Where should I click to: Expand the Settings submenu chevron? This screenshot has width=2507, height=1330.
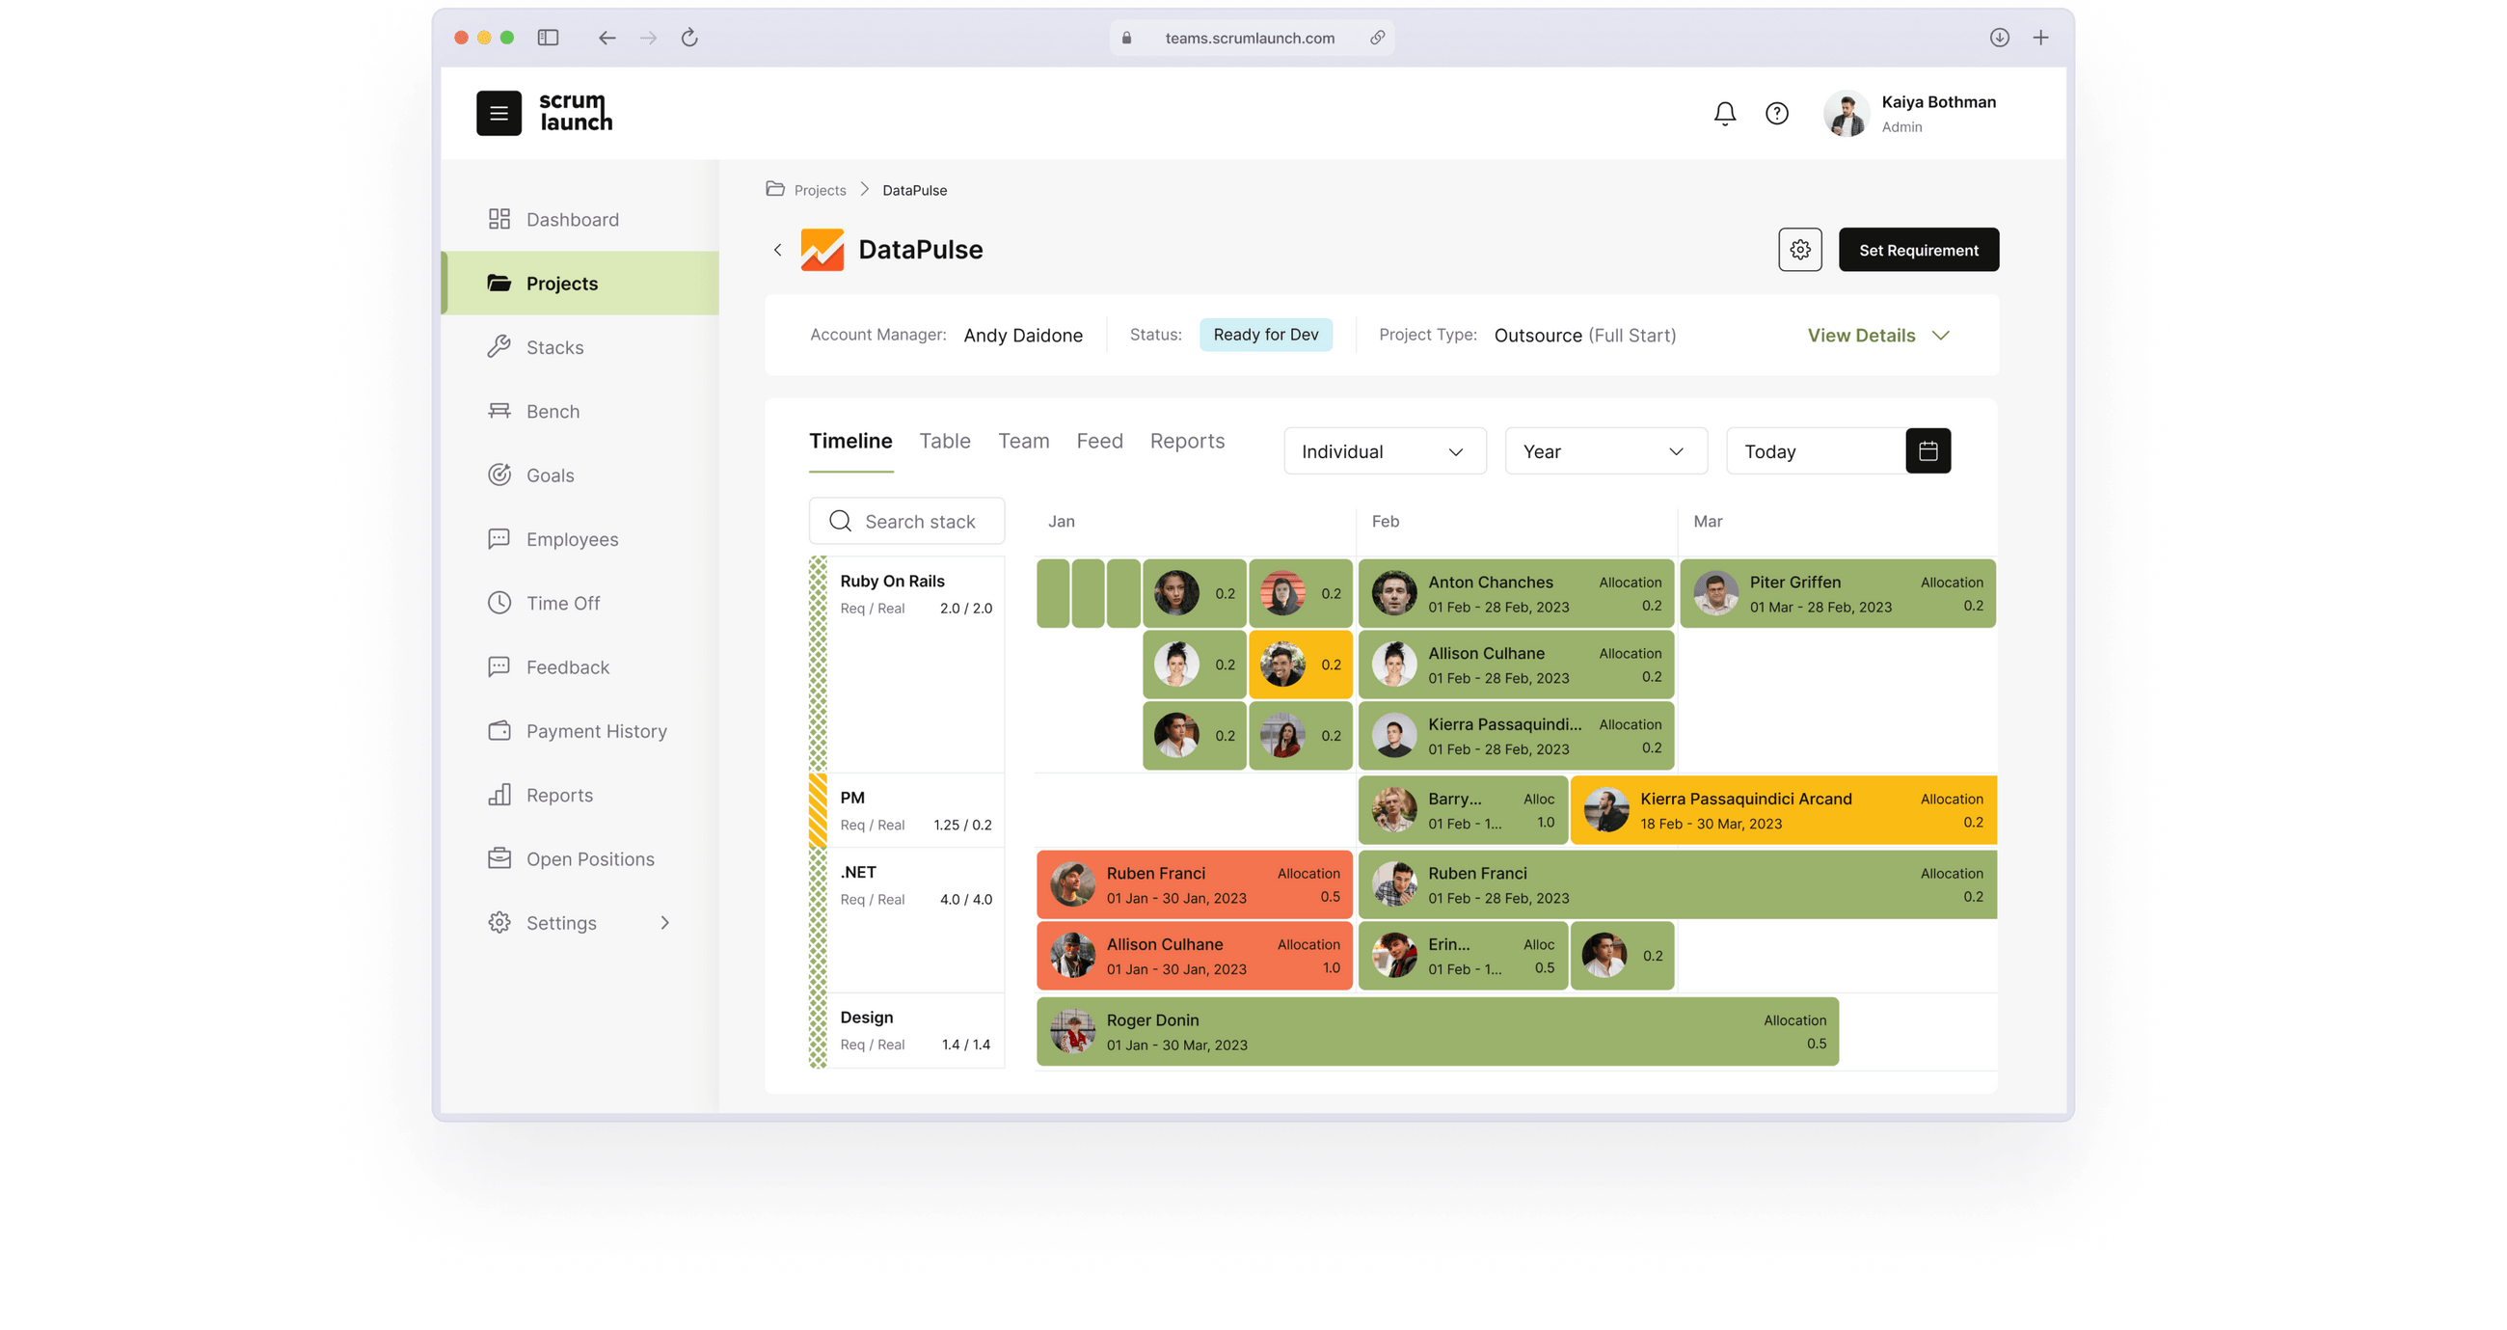click(664, 923)
